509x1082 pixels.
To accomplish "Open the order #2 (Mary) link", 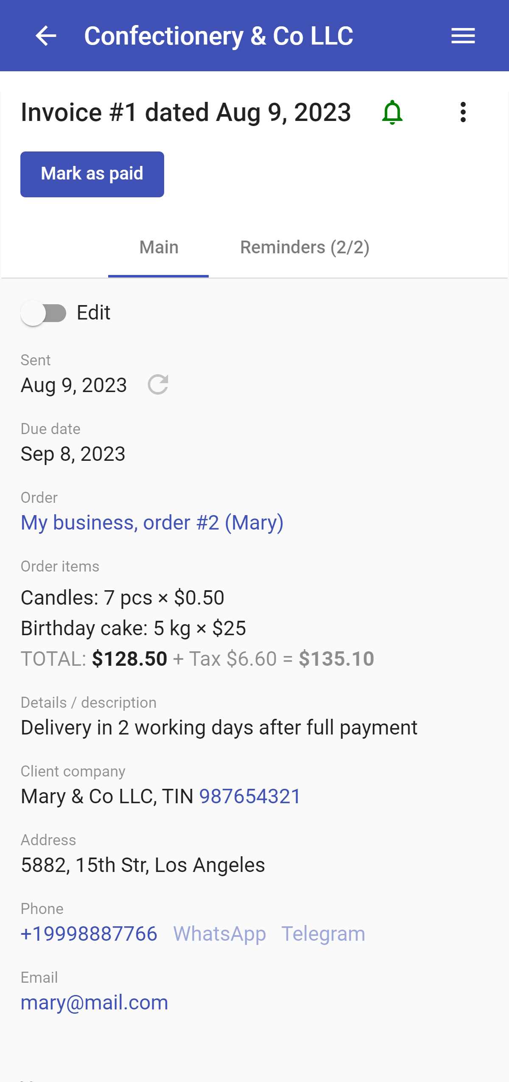I will pos(152,522).
